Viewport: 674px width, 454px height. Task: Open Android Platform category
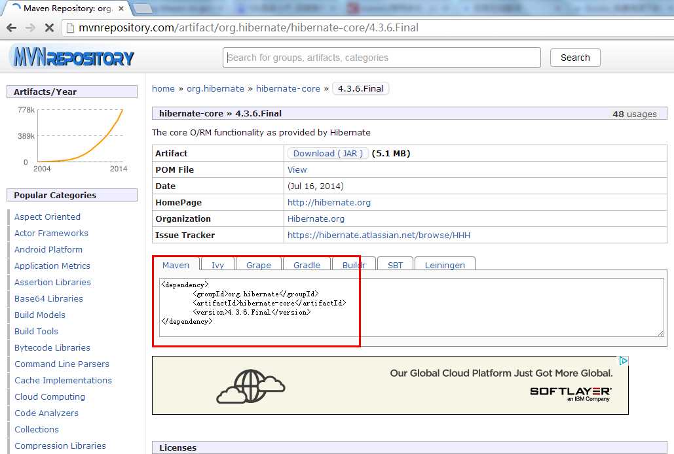[x=48, y=249]
